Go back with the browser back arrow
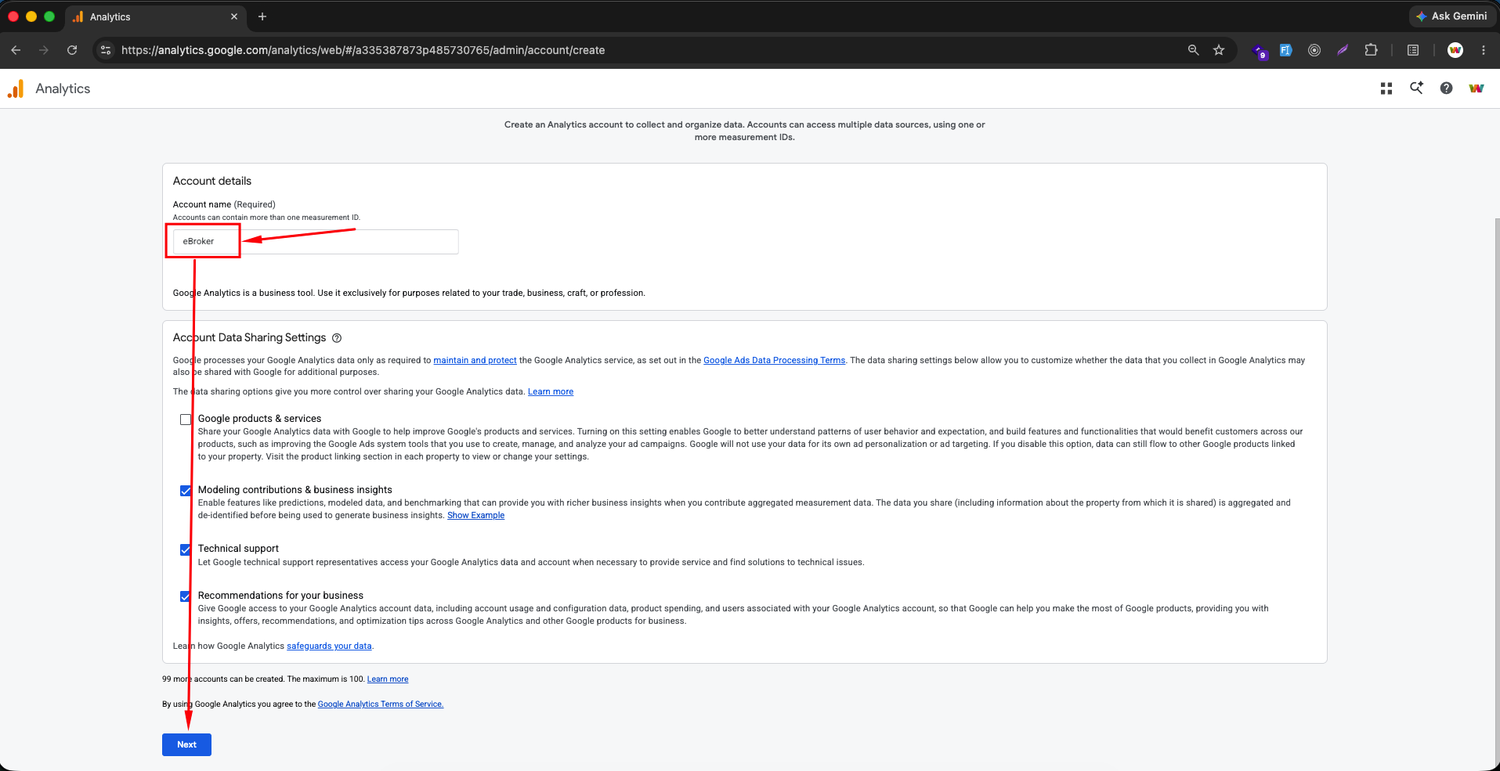This screenshot has width=1500, height=771. 16,50
